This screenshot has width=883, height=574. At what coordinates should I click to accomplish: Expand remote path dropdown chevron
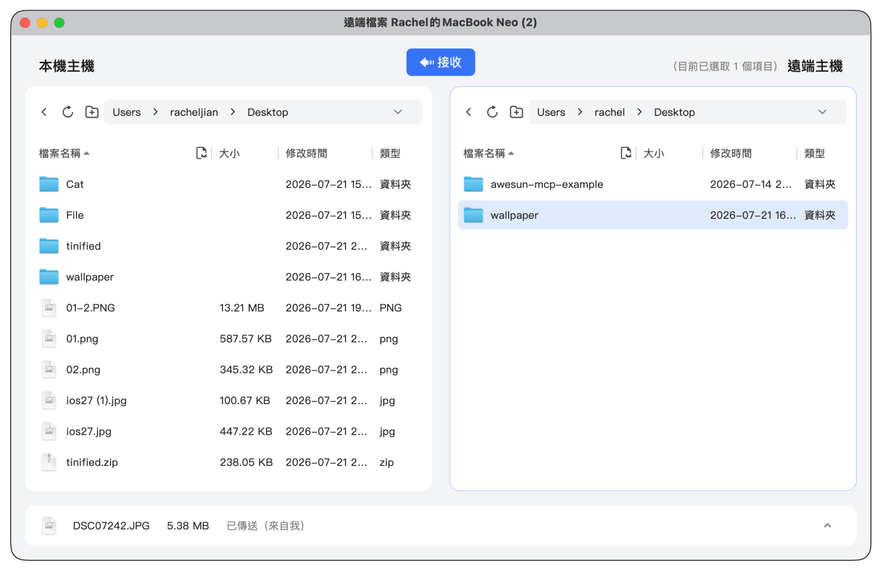pos(822,112)
